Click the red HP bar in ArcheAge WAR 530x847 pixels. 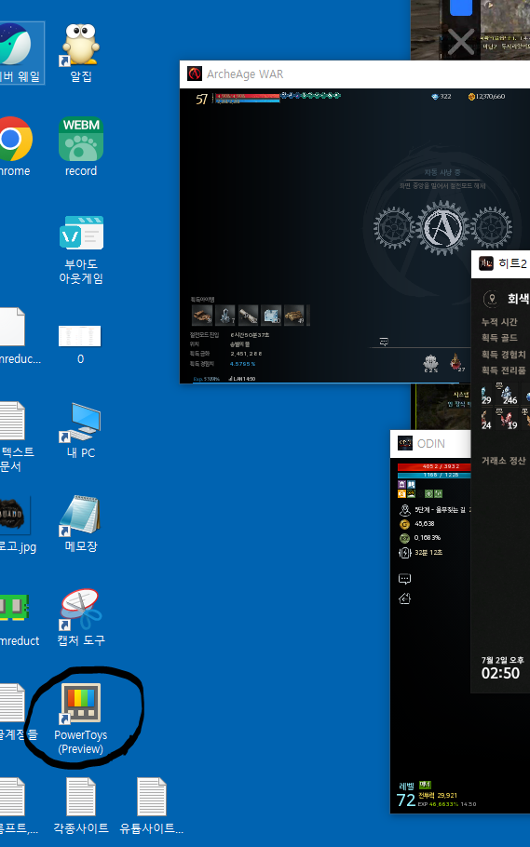(x=248, y=96)
